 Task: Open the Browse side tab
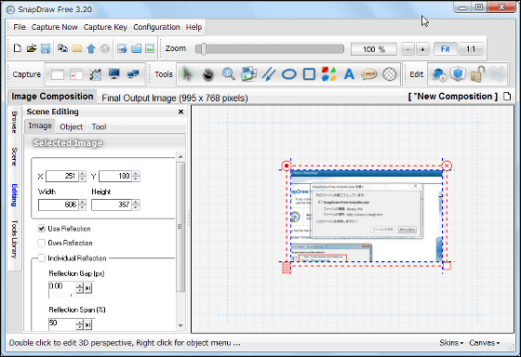pyautogui.click(x=14, y=122)
